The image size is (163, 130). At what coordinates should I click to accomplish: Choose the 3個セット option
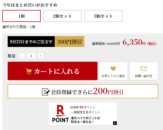(103, 16)
